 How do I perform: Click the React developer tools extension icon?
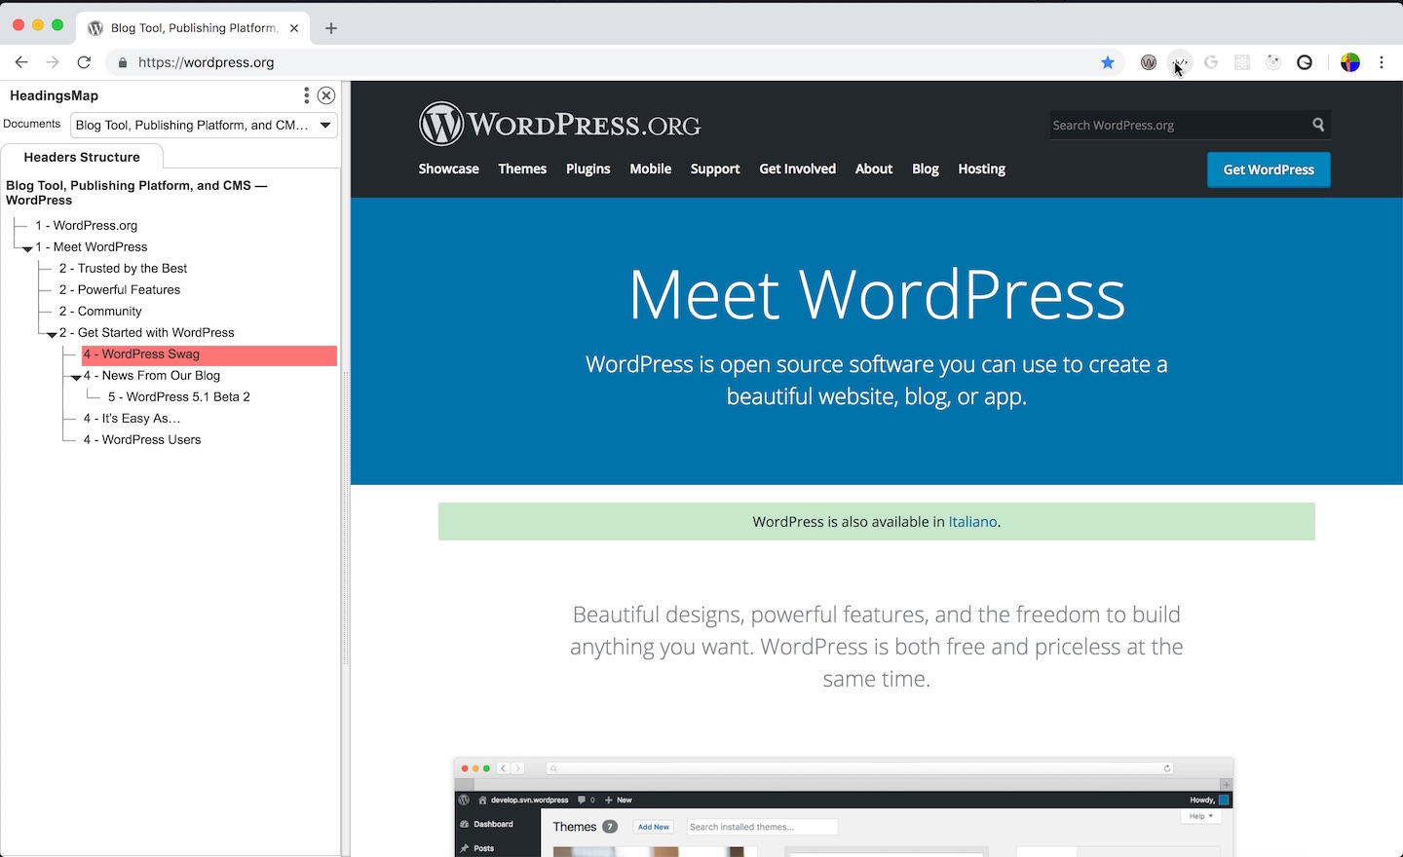(1242, 62)
